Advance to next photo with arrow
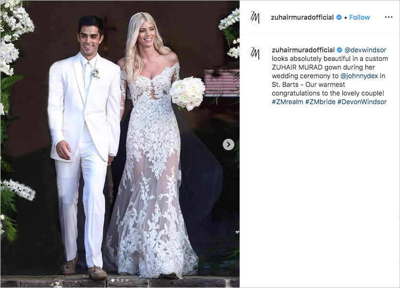400x288 pixels. coord(228,144)
